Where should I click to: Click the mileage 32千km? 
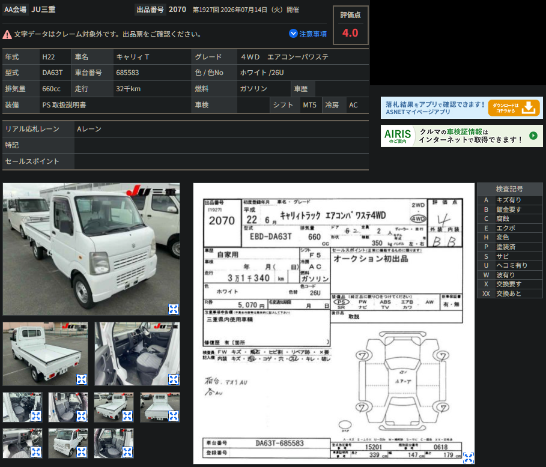(128, 89)
